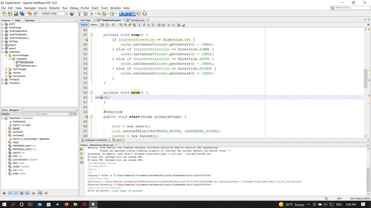This screenshot has width=371, height=208.
Task: Select currentDirection field in Navigator
Action: [23, 159]
